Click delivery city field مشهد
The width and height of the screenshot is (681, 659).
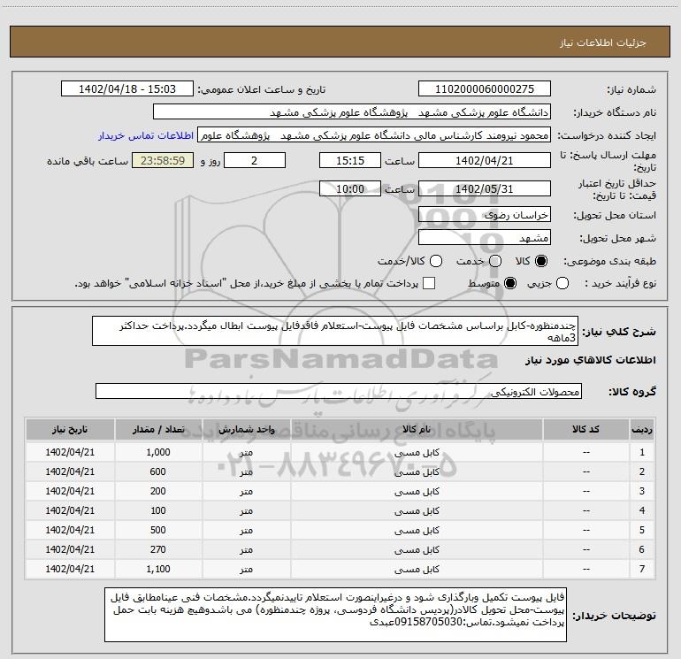(485, 238)
